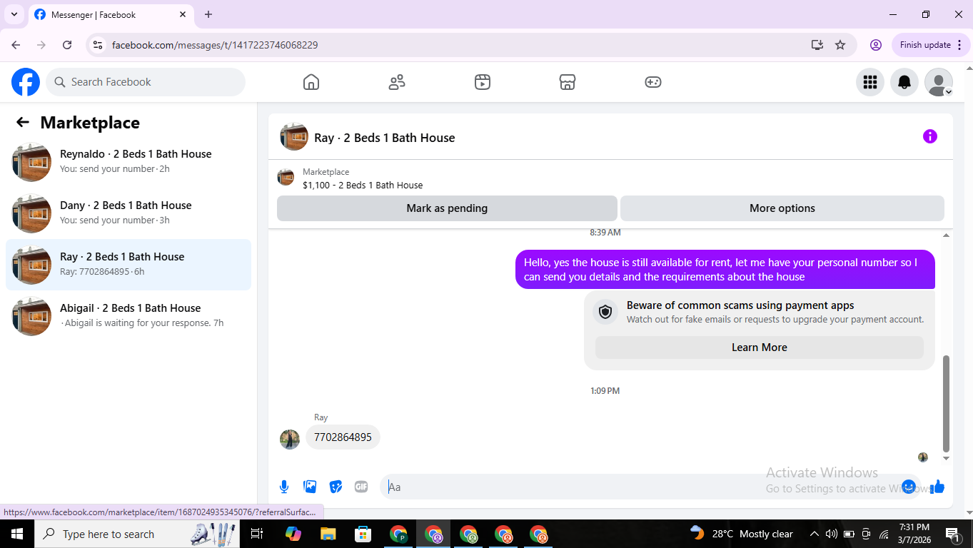
Task: Choose a sticker with the sticker icon
Action: pyautogui.click(x=336, y=487)
